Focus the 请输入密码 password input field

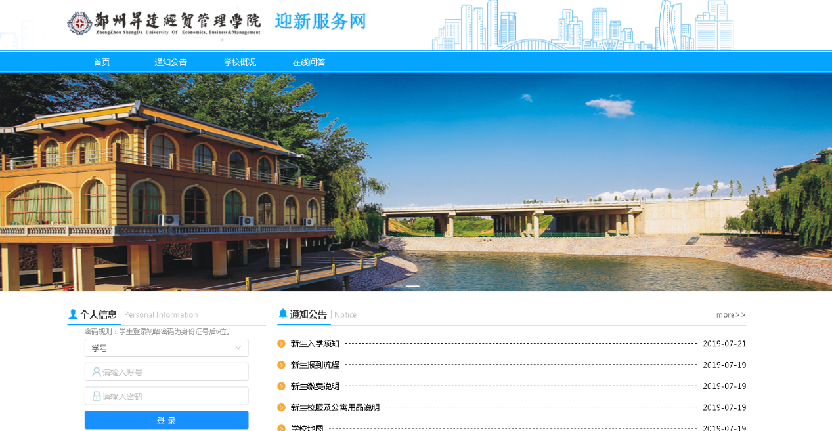pos(174,396)
